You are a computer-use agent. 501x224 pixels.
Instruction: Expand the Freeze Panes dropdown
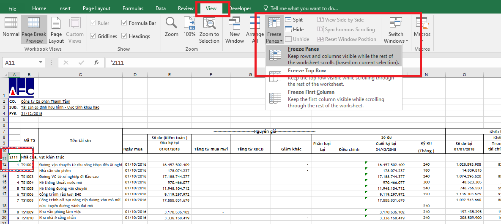274,30
